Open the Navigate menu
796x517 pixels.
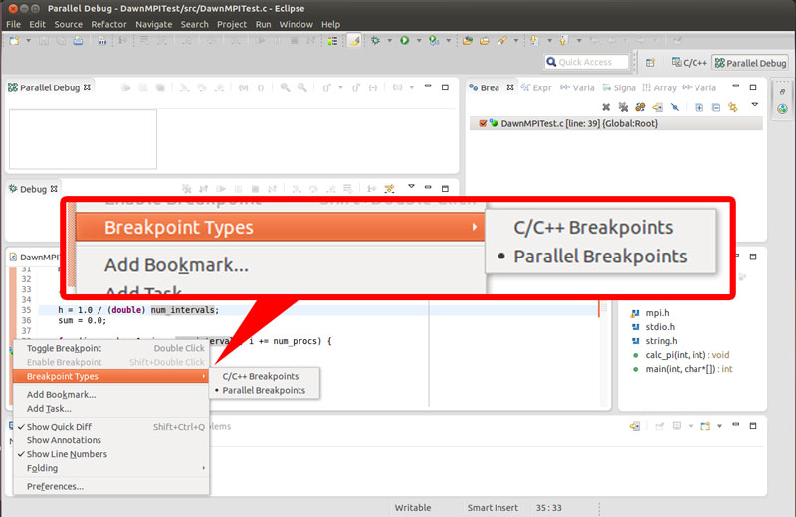[x=154, y=24]
